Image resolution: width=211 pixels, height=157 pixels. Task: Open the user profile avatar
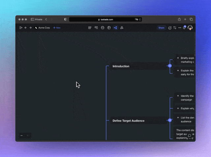190,28
